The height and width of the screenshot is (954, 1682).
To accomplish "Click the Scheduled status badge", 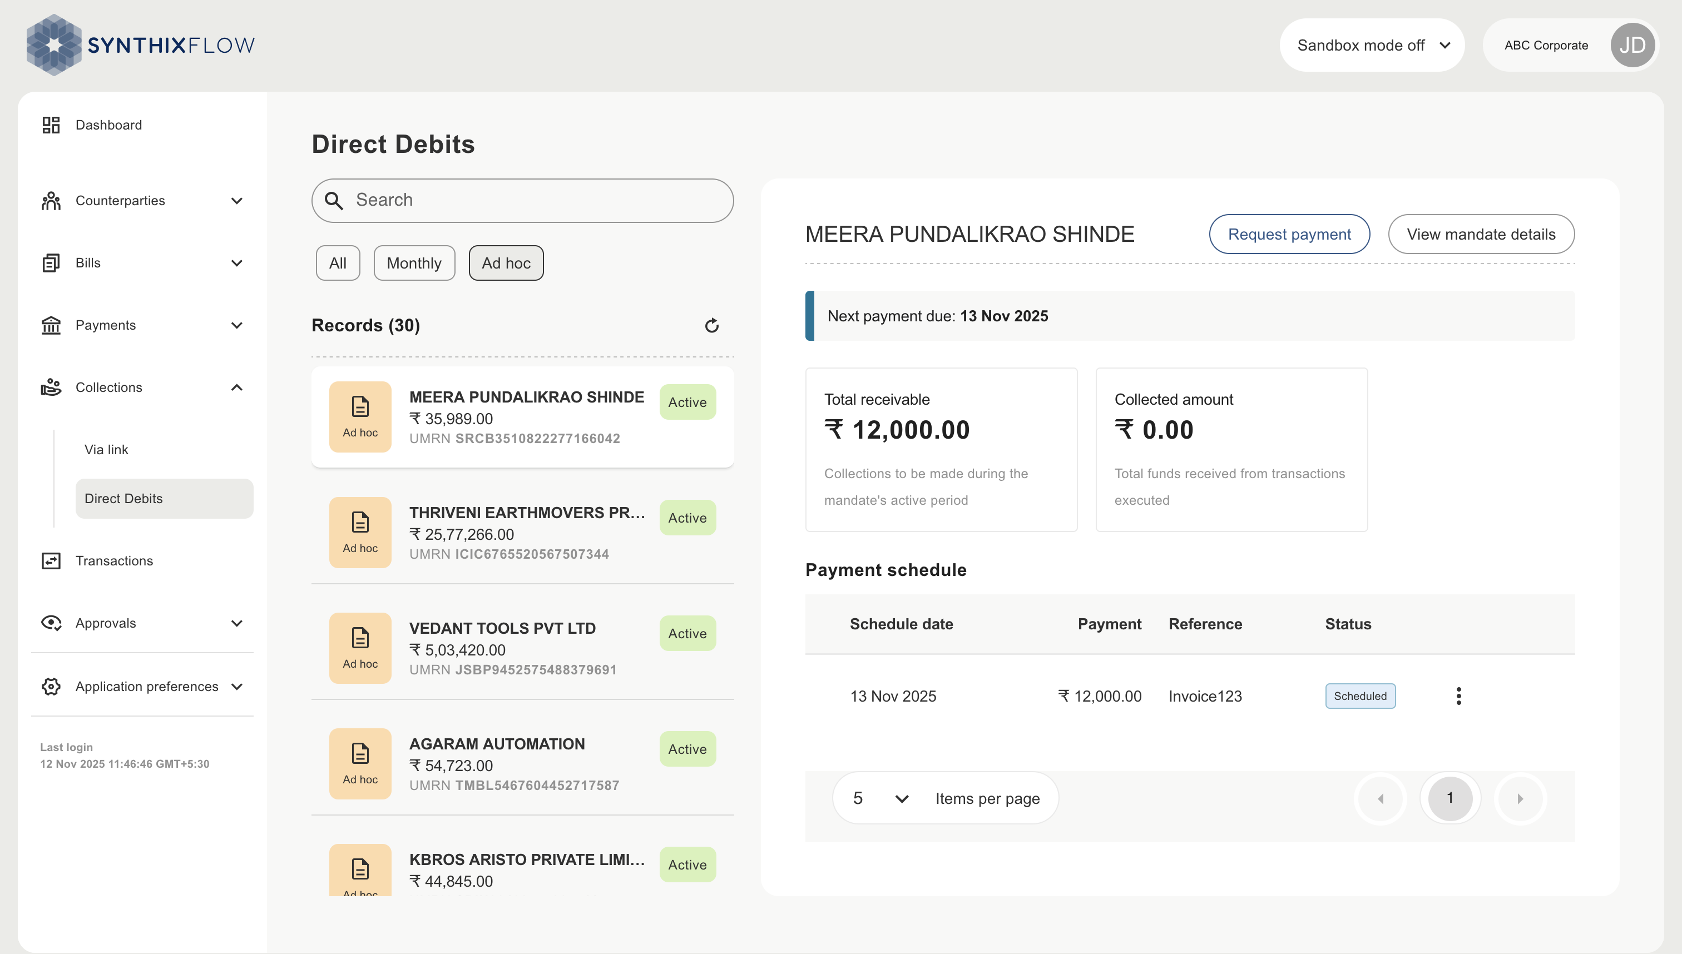I will (x=1360, y=696).
